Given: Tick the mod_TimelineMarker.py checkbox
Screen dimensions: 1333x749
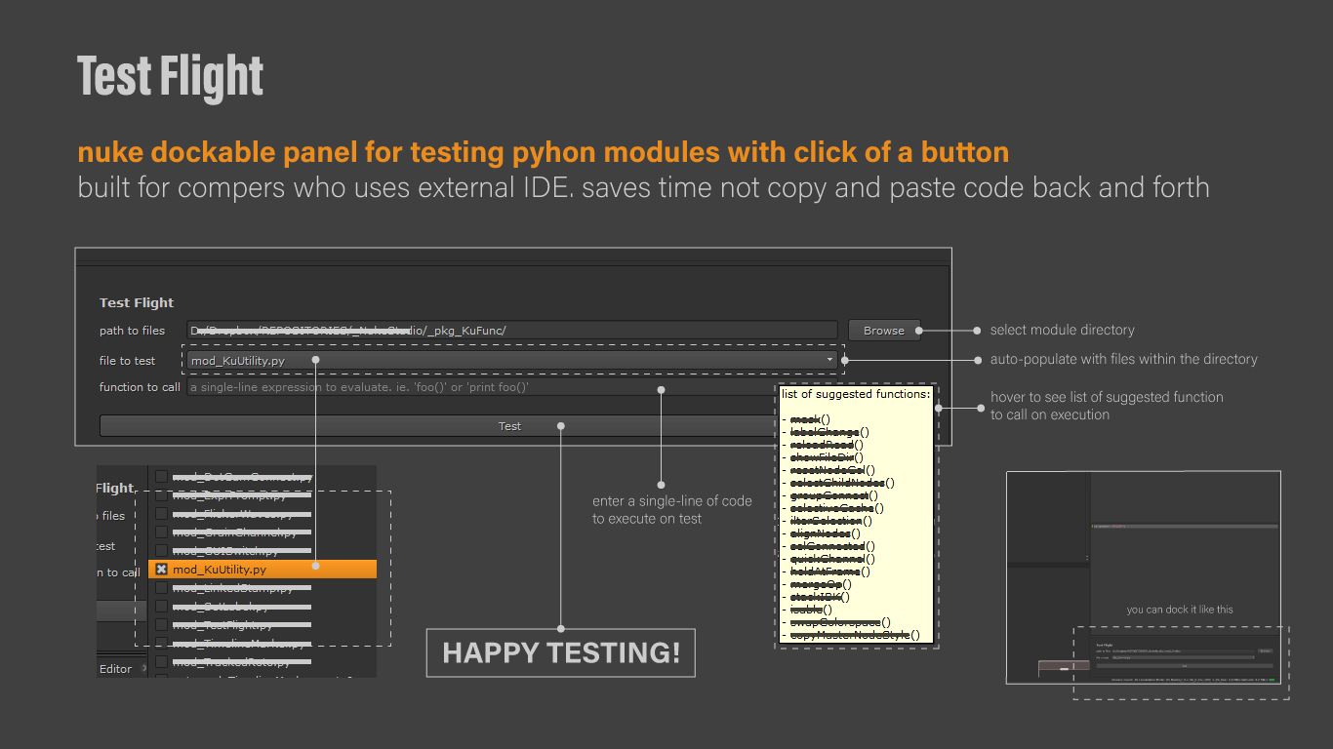Looking at the screenshot, I should point(162,644).
